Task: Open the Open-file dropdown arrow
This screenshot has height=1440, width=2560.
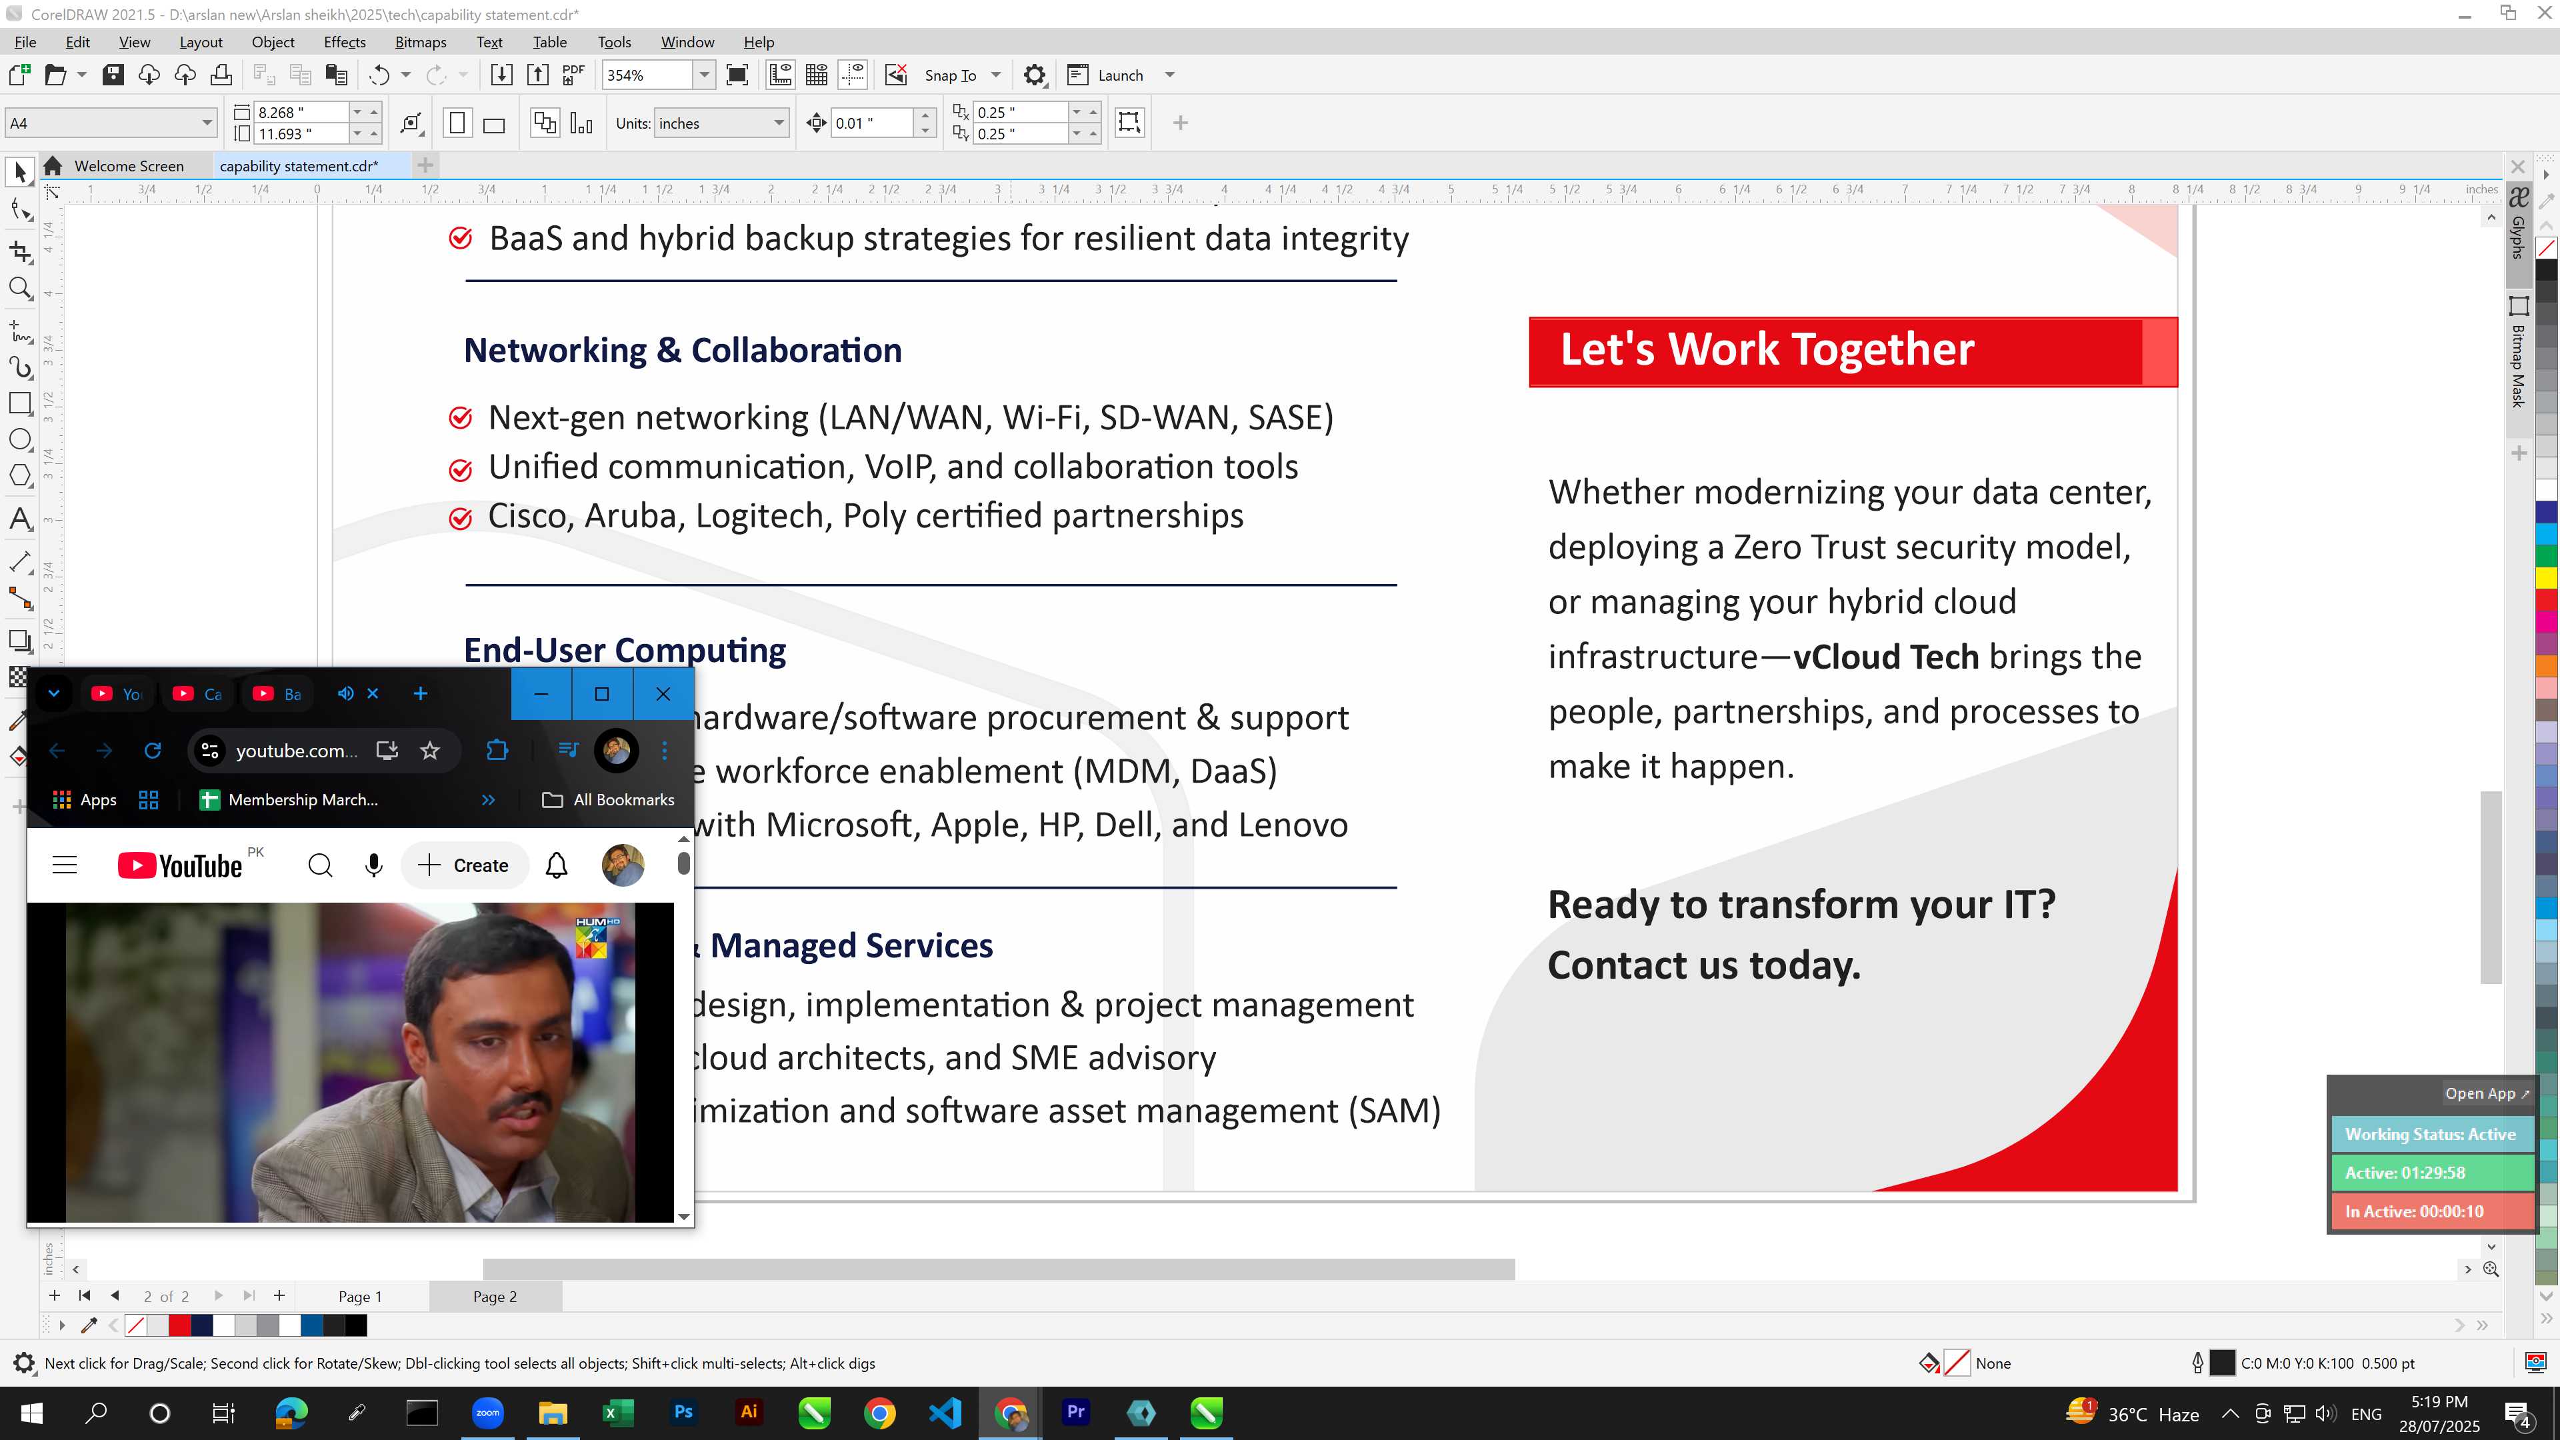Action: click(x=81, y=75)
